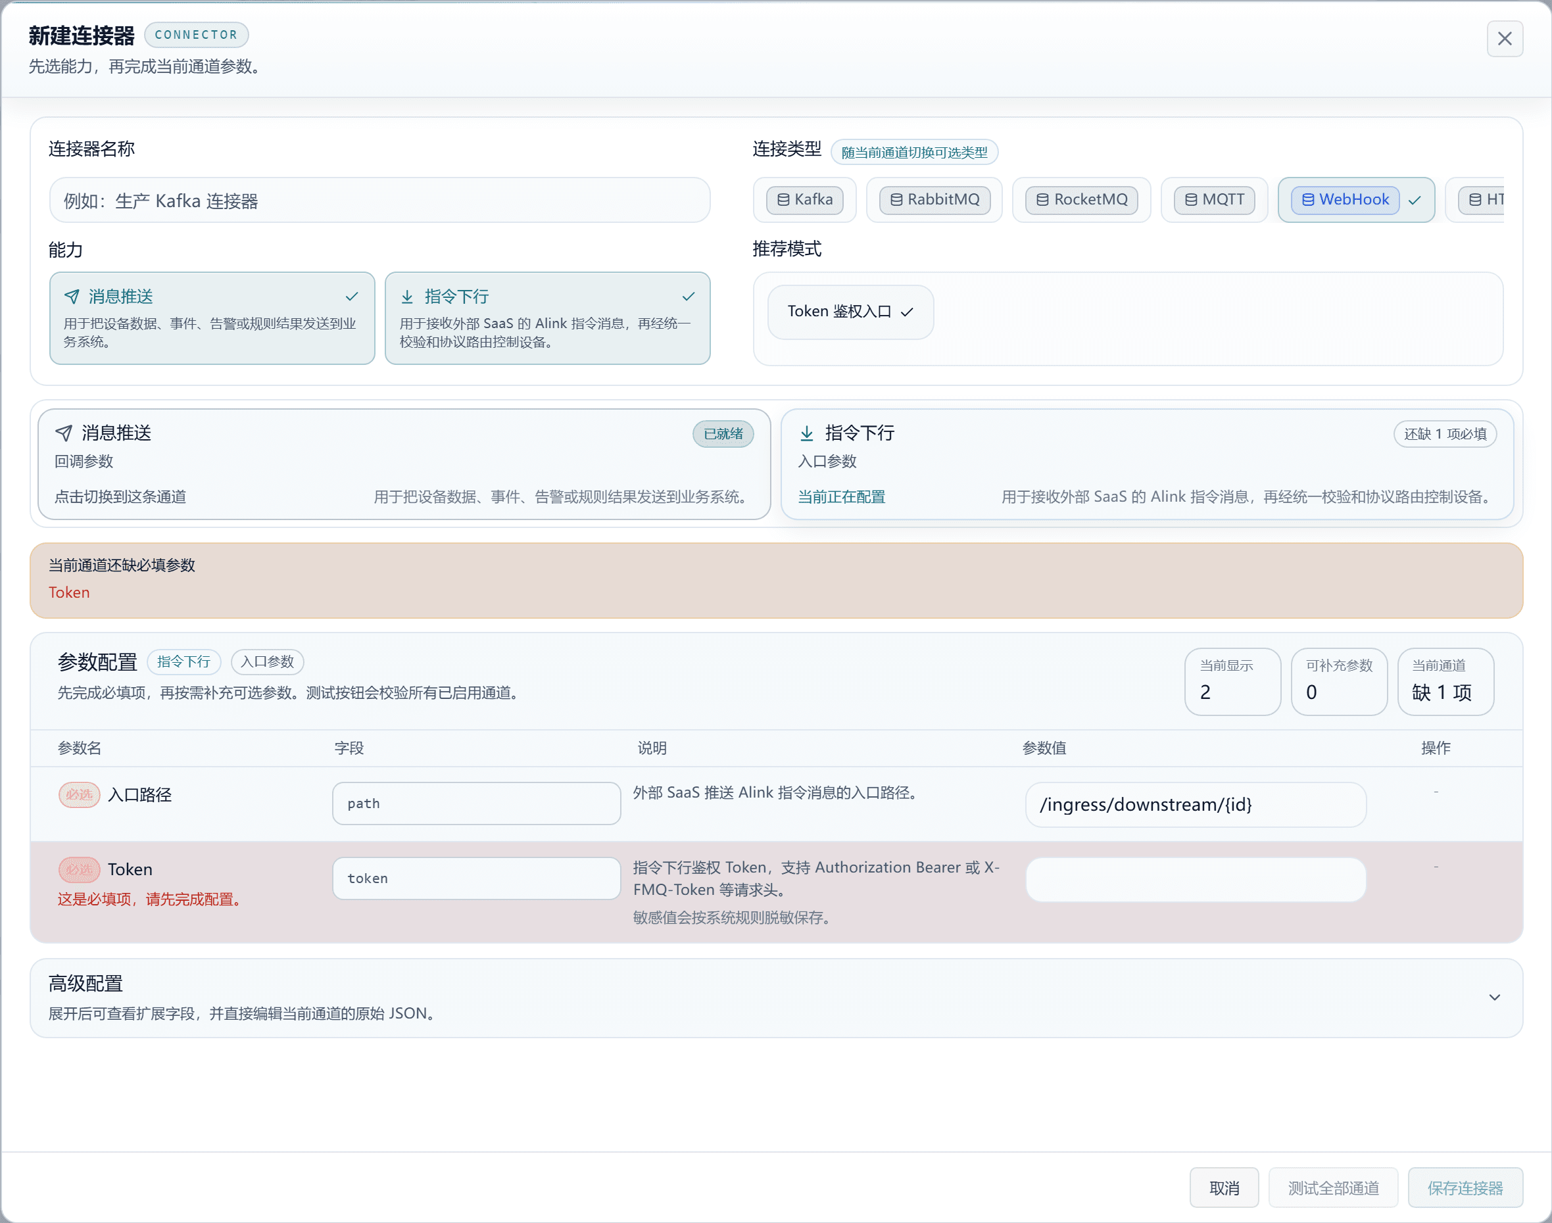The width and height of the screenshot is (1552, 1223).
Task: Click the 可补充参数 counter card
Action: tap(1338, 682)
